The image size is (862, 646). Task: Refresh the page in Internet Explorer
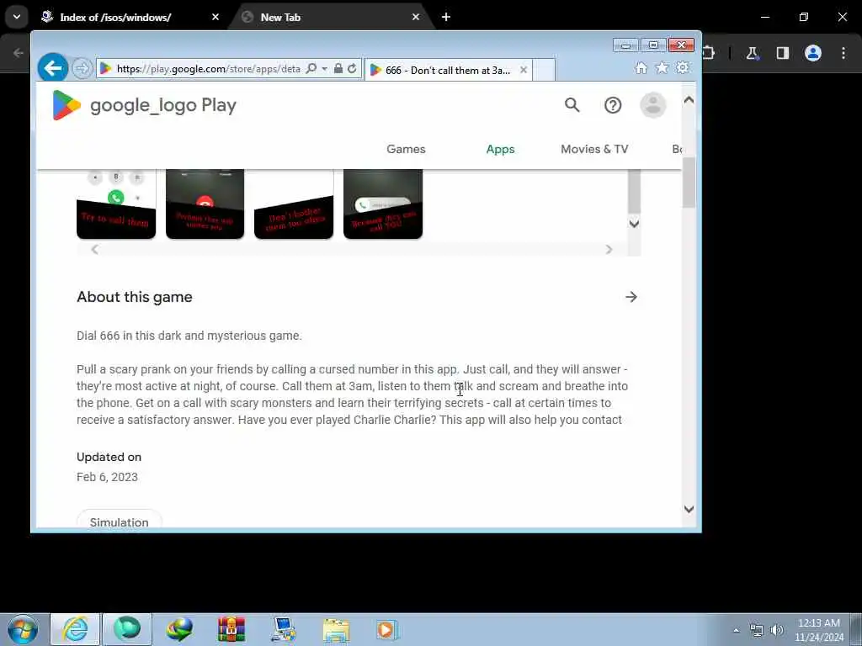point(352,69)
